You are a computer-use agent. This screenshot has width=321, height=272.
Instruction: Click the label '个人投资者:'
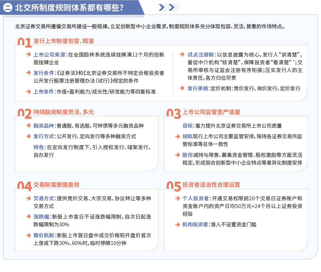(x=197, y=198)
